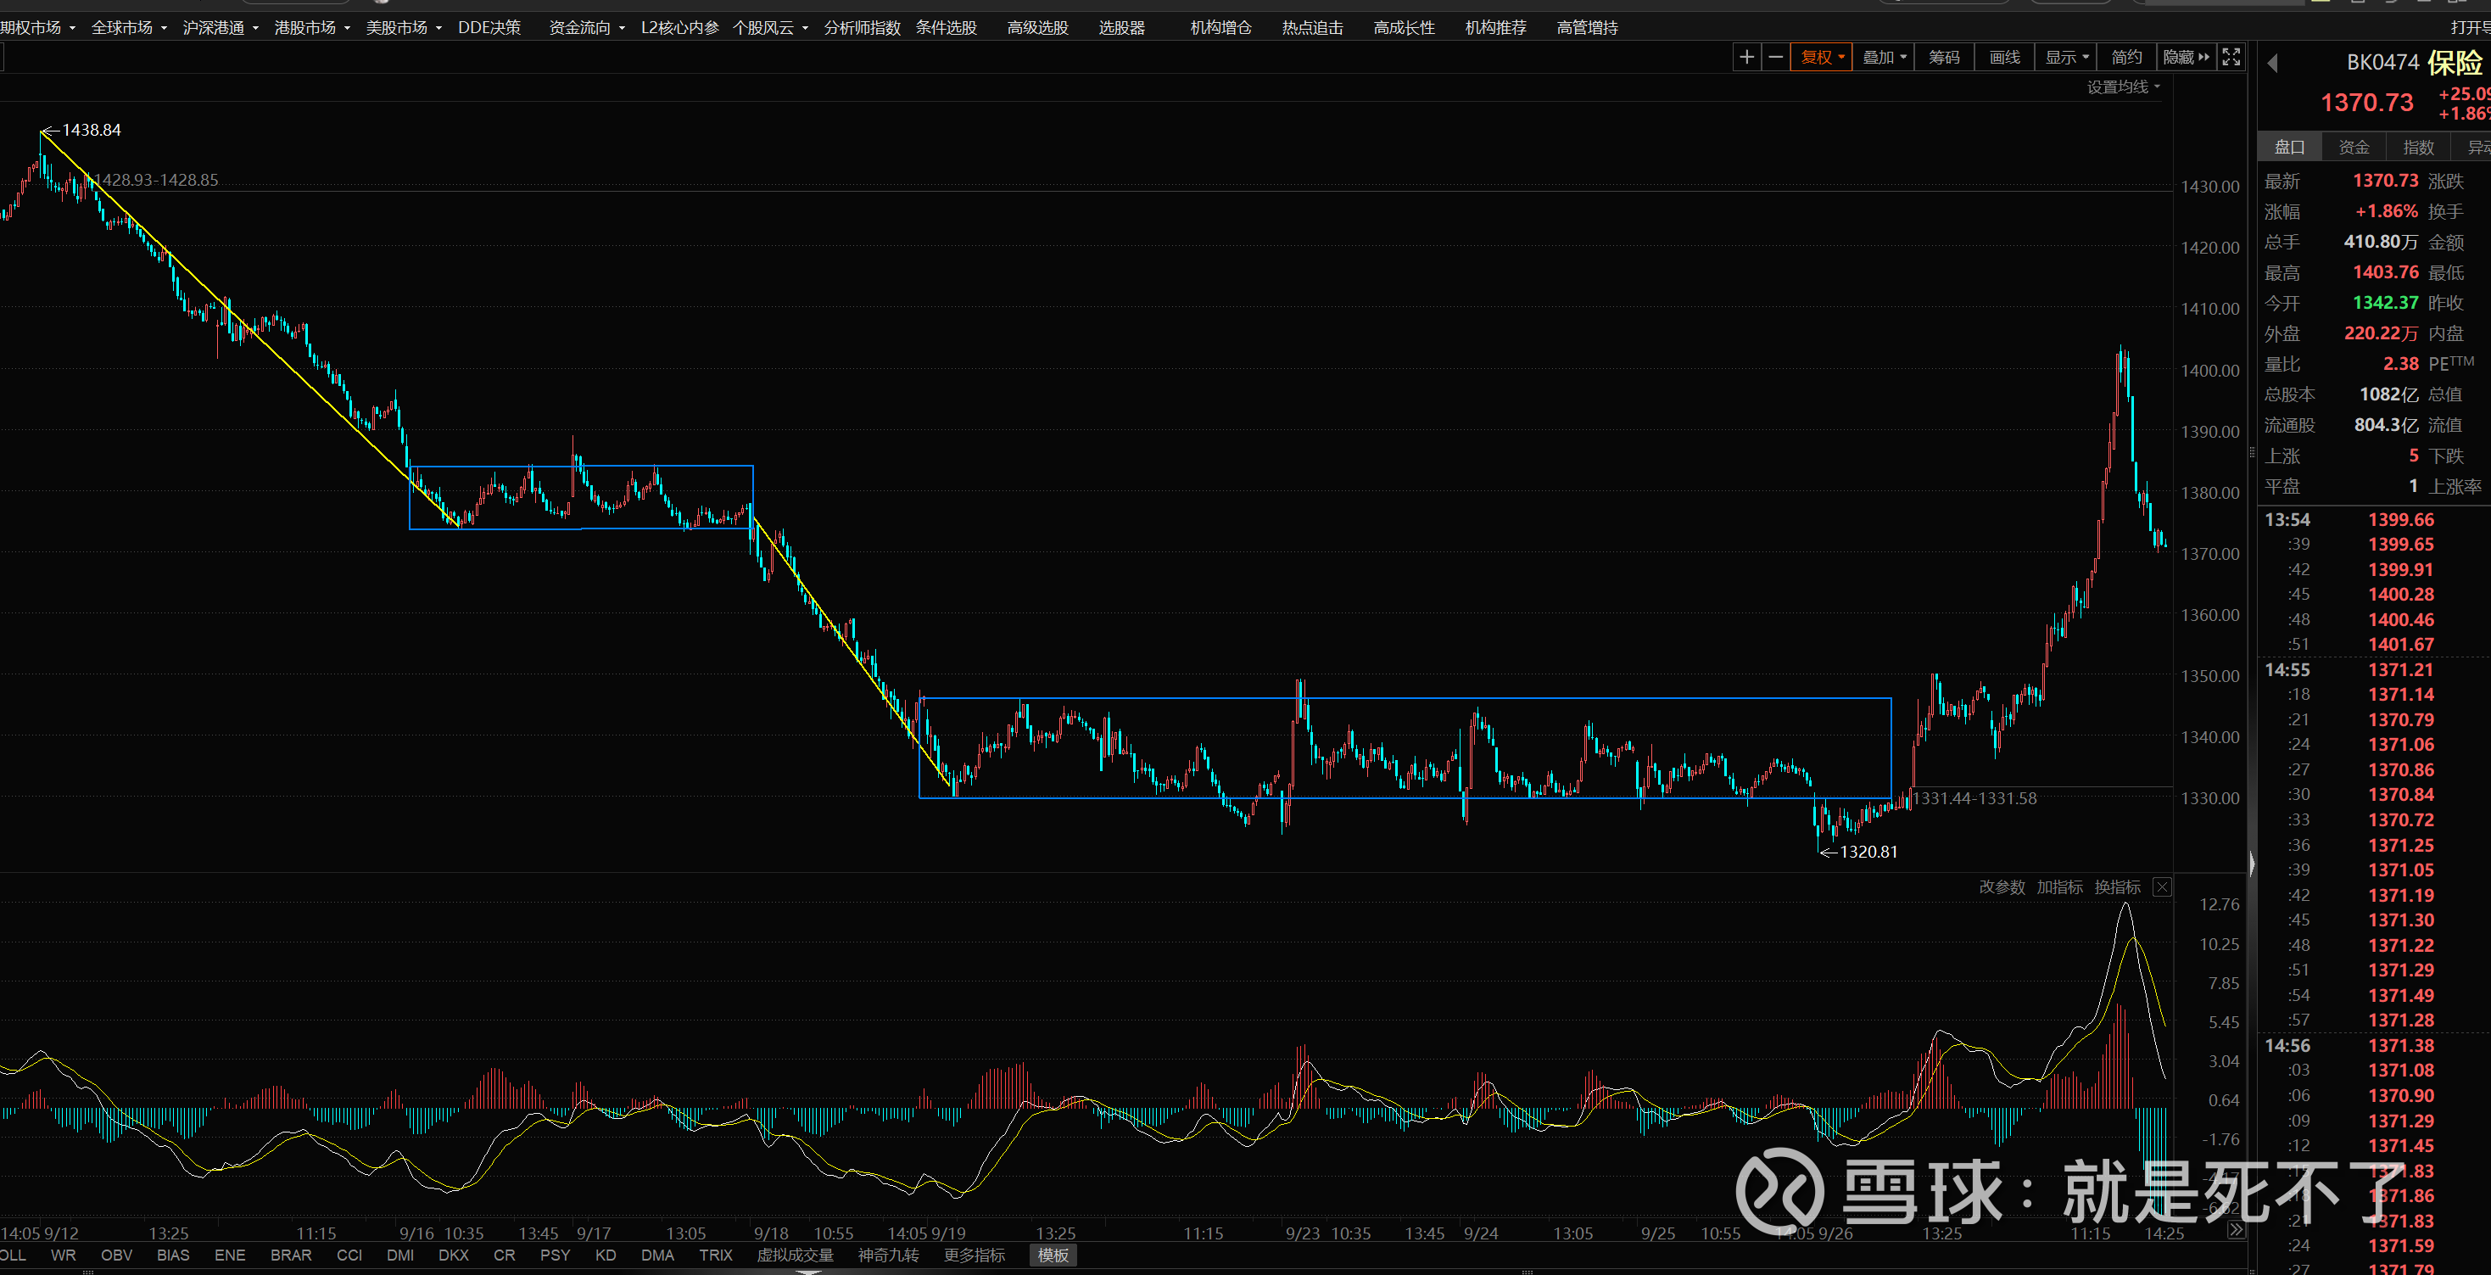The height and width of the screenshot is (1275, 2491).
Task: Open the 复权 dropdown
Action: click(1822, 57)
